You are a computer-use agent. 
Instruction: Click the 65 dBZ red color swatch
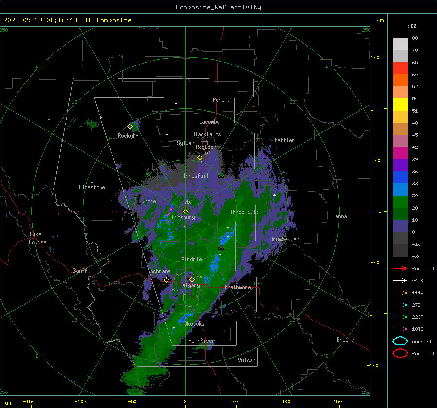coord(400,68)
